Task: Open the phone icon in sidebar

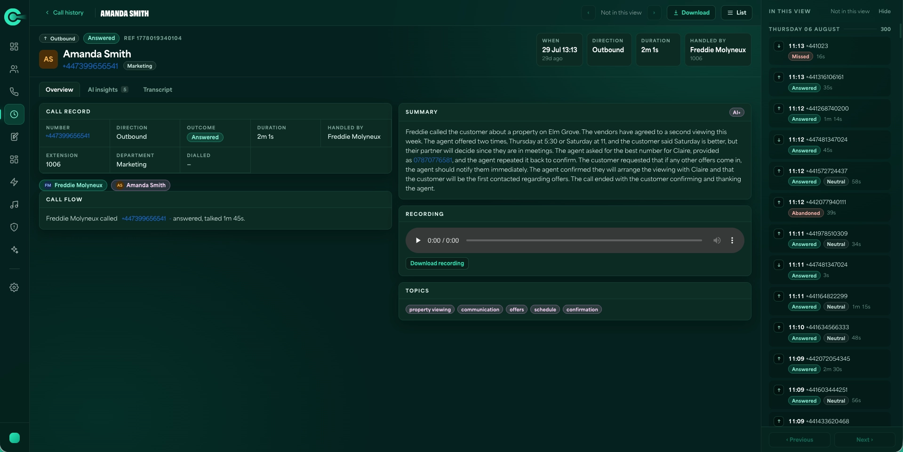Action: point(14,92)
